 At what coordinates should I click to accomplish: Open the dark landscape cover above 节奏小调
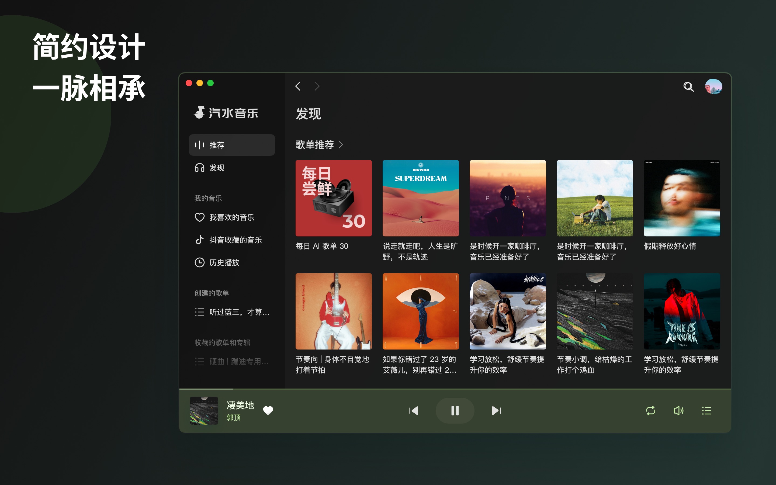pos(595,311)
